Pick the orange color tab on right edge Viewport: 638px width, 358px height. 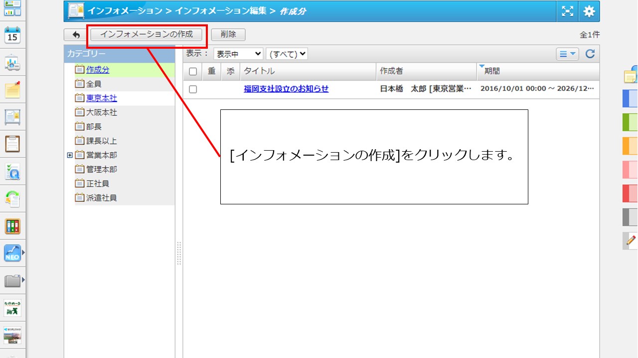pyautogui.click(x=630, y=146)
